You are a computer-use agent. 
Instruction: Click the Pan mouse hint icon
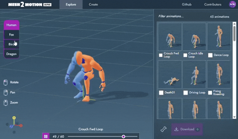[x=6, y=92]
